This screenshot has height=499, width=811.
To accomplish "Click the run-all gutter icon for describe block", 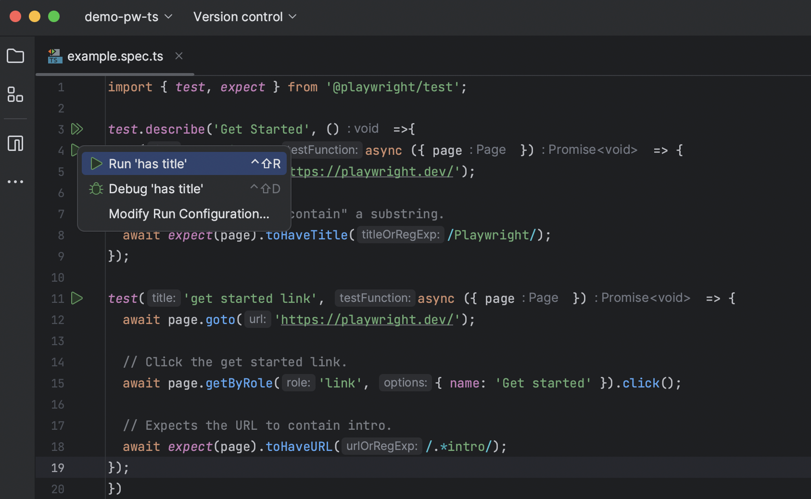I will pyautogui.click(x=77, y=129).
